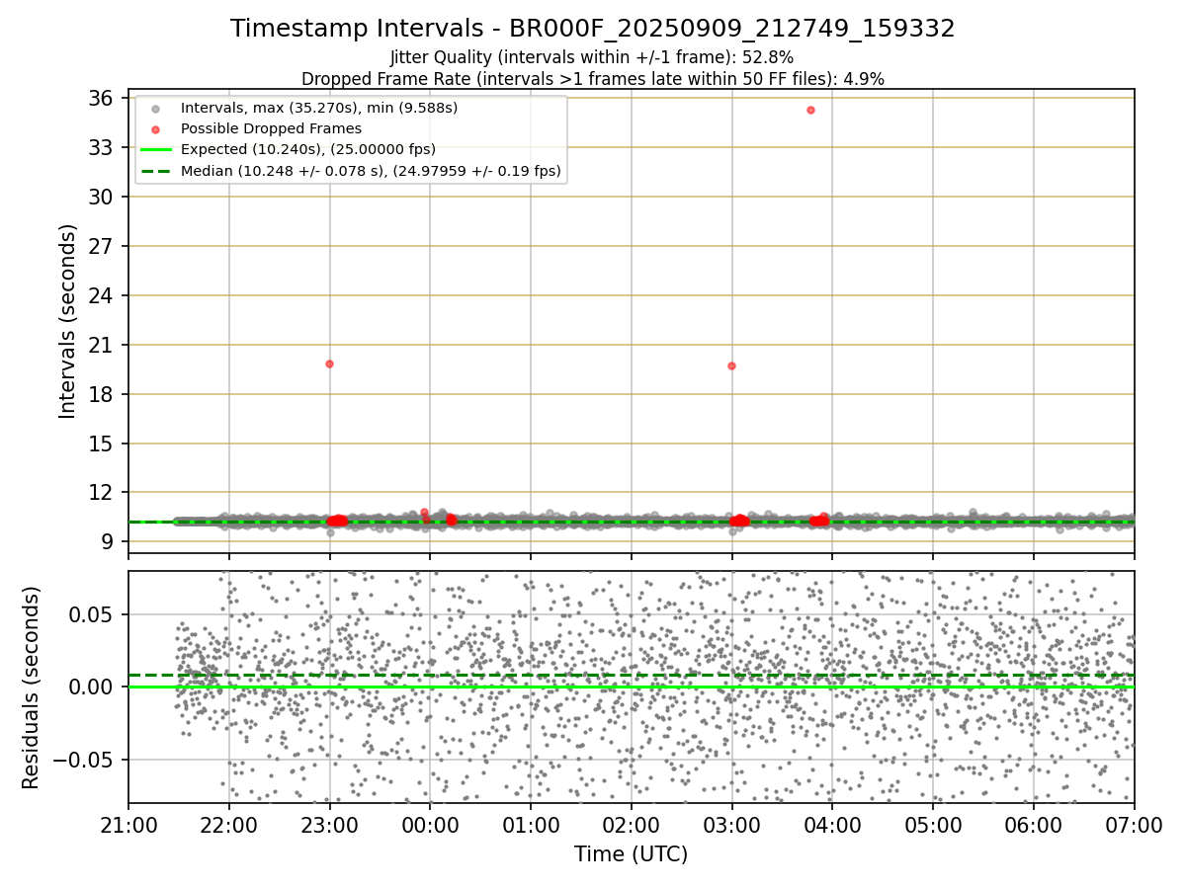The width and height of the screenshot is (1186, 889).
Task: Click the red dropped-frame point near 20 seconds at 23:00
Action: (x=329, y=364)
